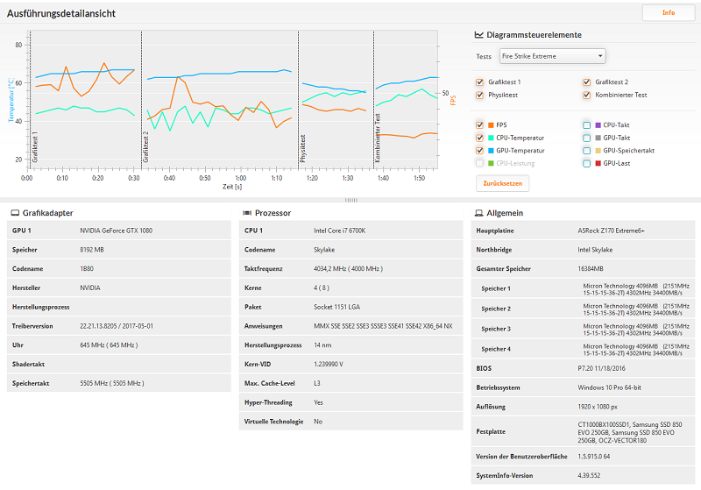Enable the GPU-Last series checkbox
Screen dimensions: 701x490
click(x=586, y=164)
